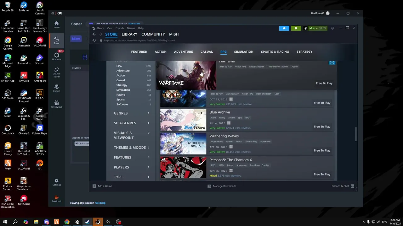The width and height of the screenshot is (403, 226).
Task: Open Persona5: The Phantom X listing
Action: coord(247,167)
